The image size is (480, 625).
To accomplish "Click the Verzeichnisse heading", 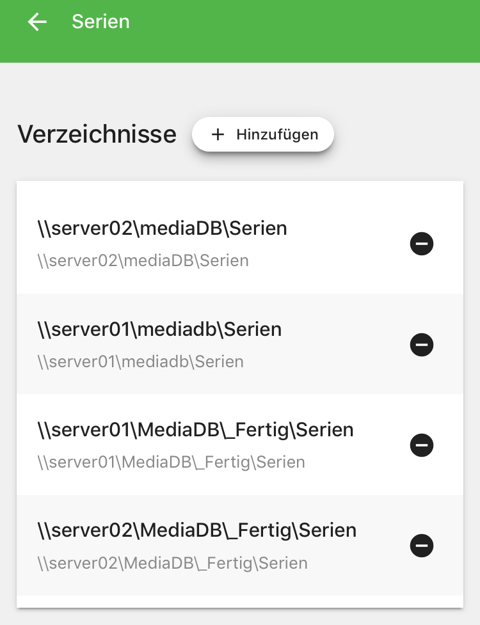I will [x=97, y=134].
